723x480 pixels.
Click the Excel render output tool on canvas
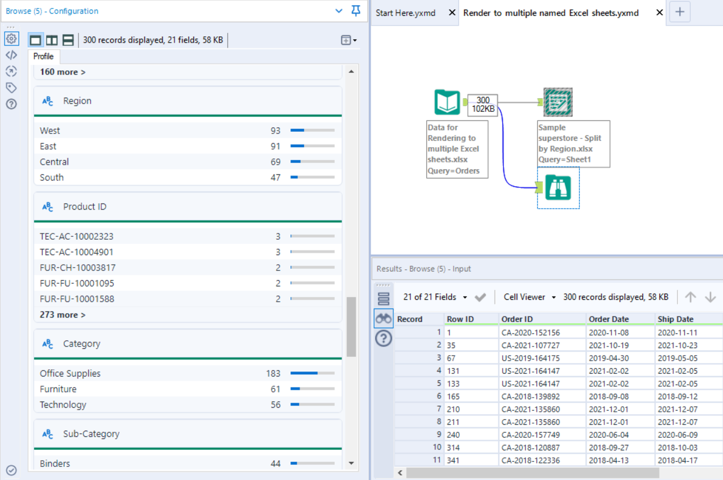click(x=558, y=102)
